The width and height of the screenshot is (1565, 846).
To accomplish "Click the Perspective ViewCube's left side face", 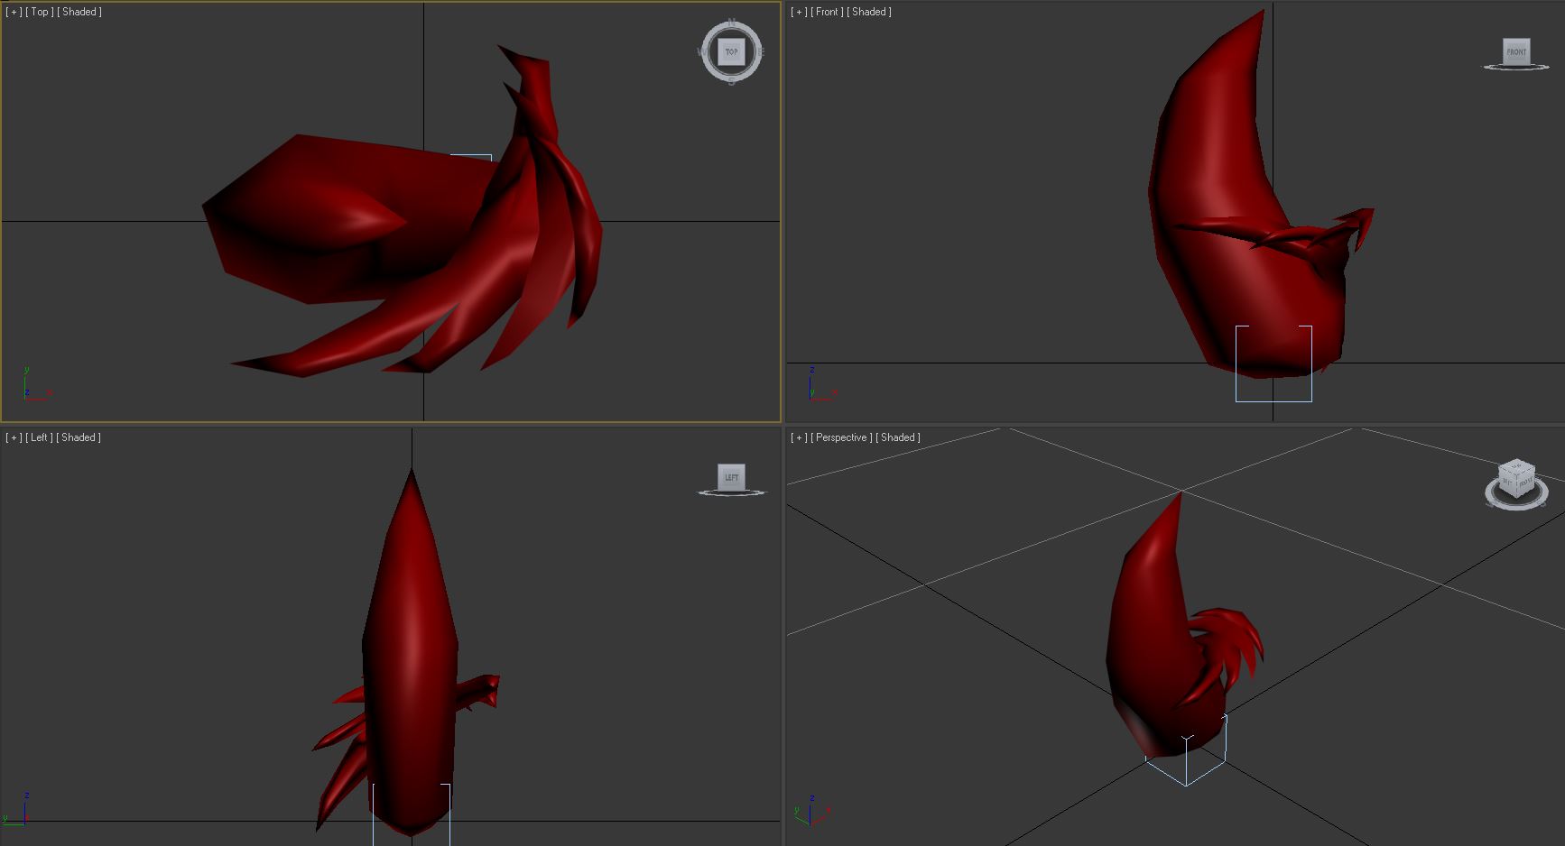I will point(1507,483).
